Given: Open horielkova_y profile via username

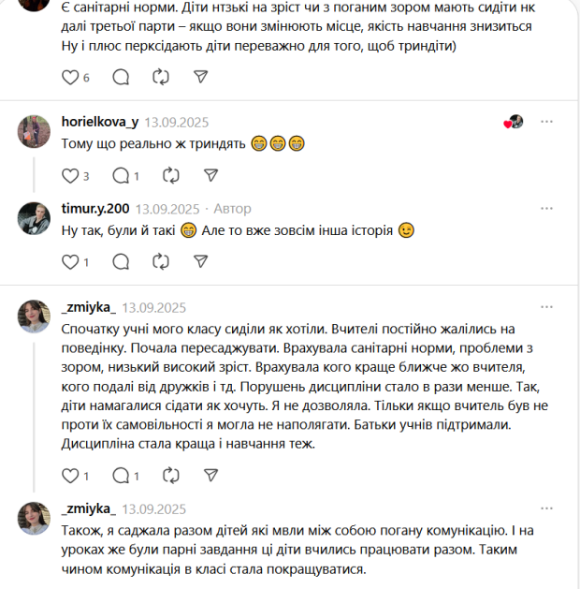Looking at the screenshot, I should coord(99,122).
